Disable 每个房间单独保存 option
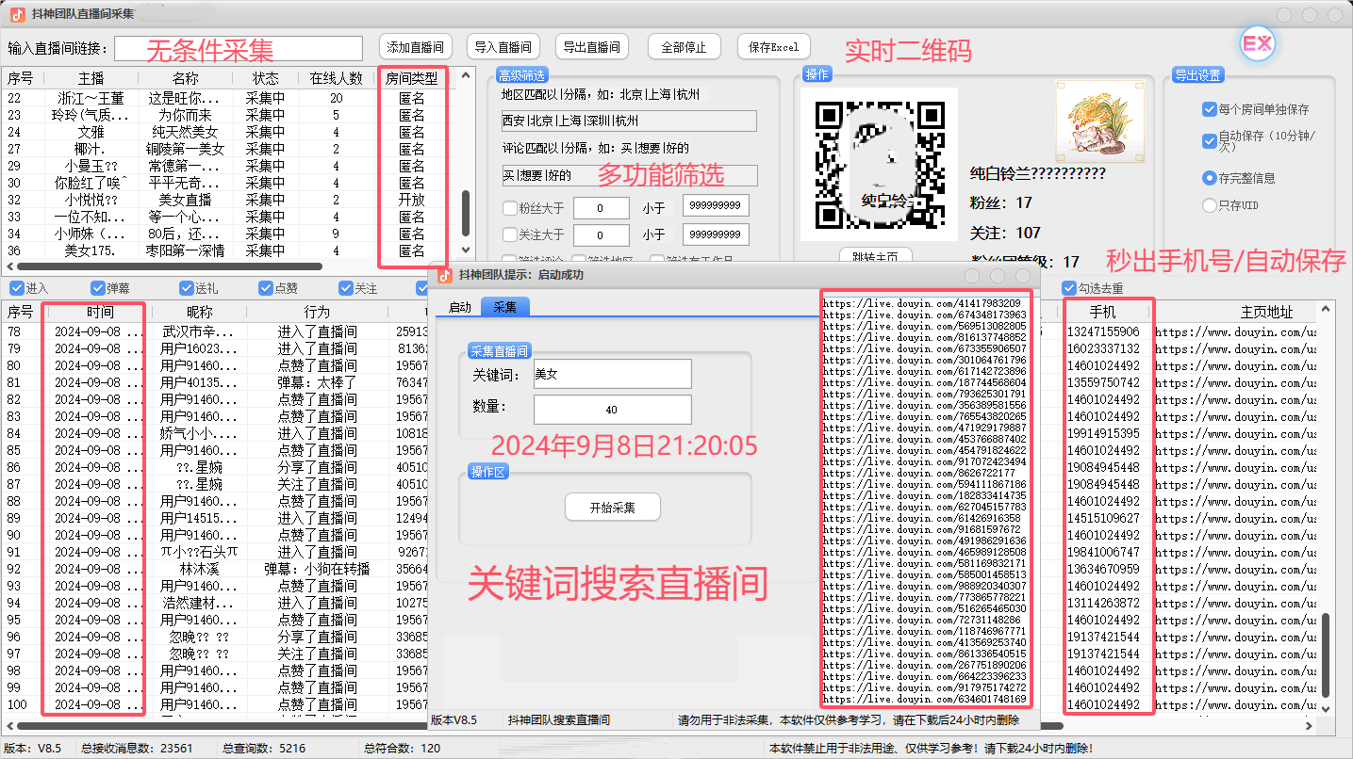The height and width of the screenshot is (759, 1353). 1210,109
